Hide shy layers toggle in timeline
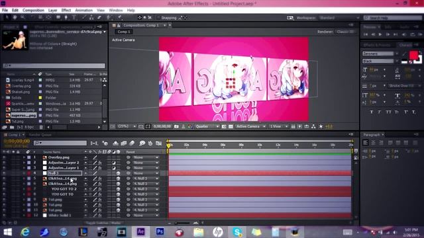This screenshot has height=238, width=424. point(115,143)
